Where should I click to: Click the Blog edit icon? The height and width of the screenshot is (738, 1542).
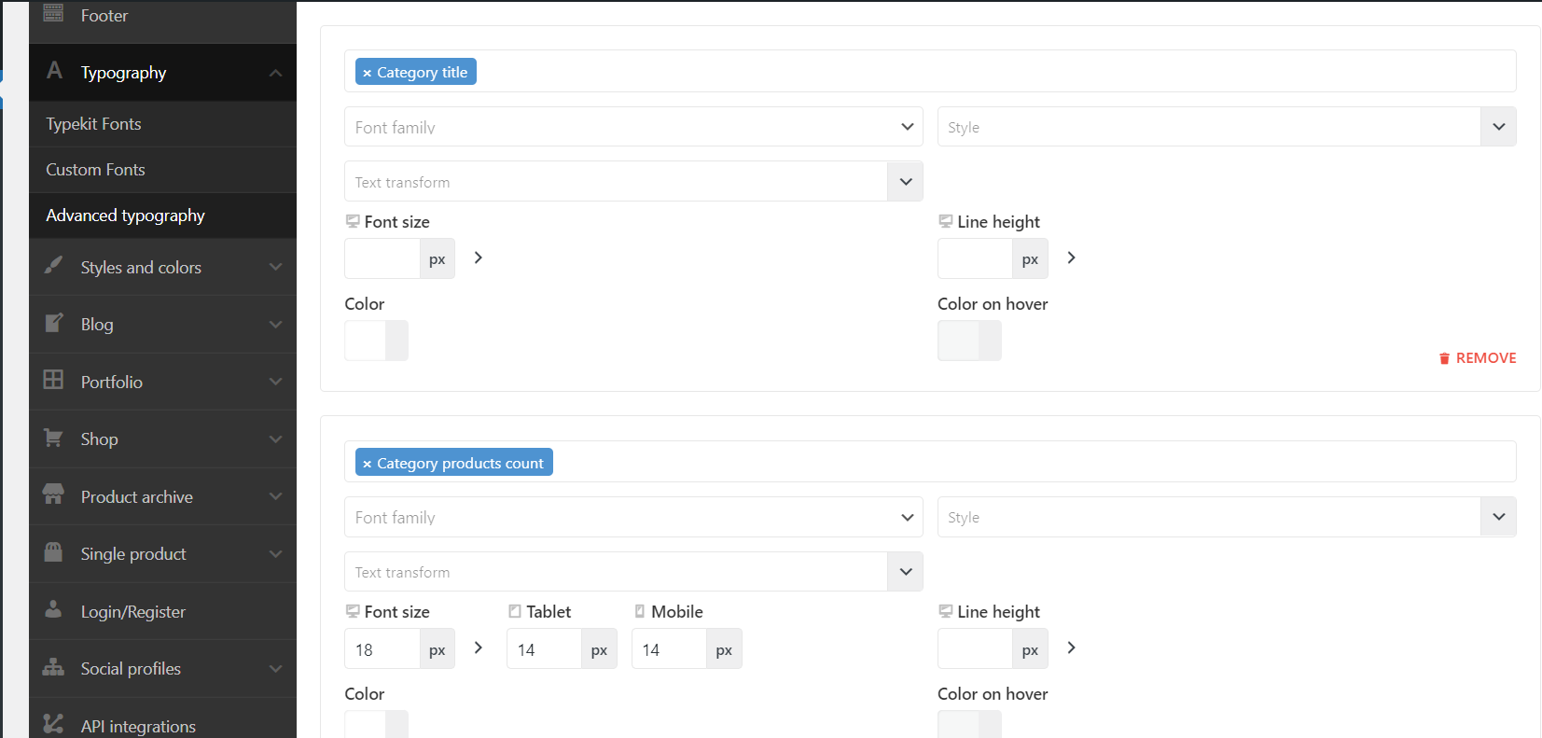coord(54,323)
